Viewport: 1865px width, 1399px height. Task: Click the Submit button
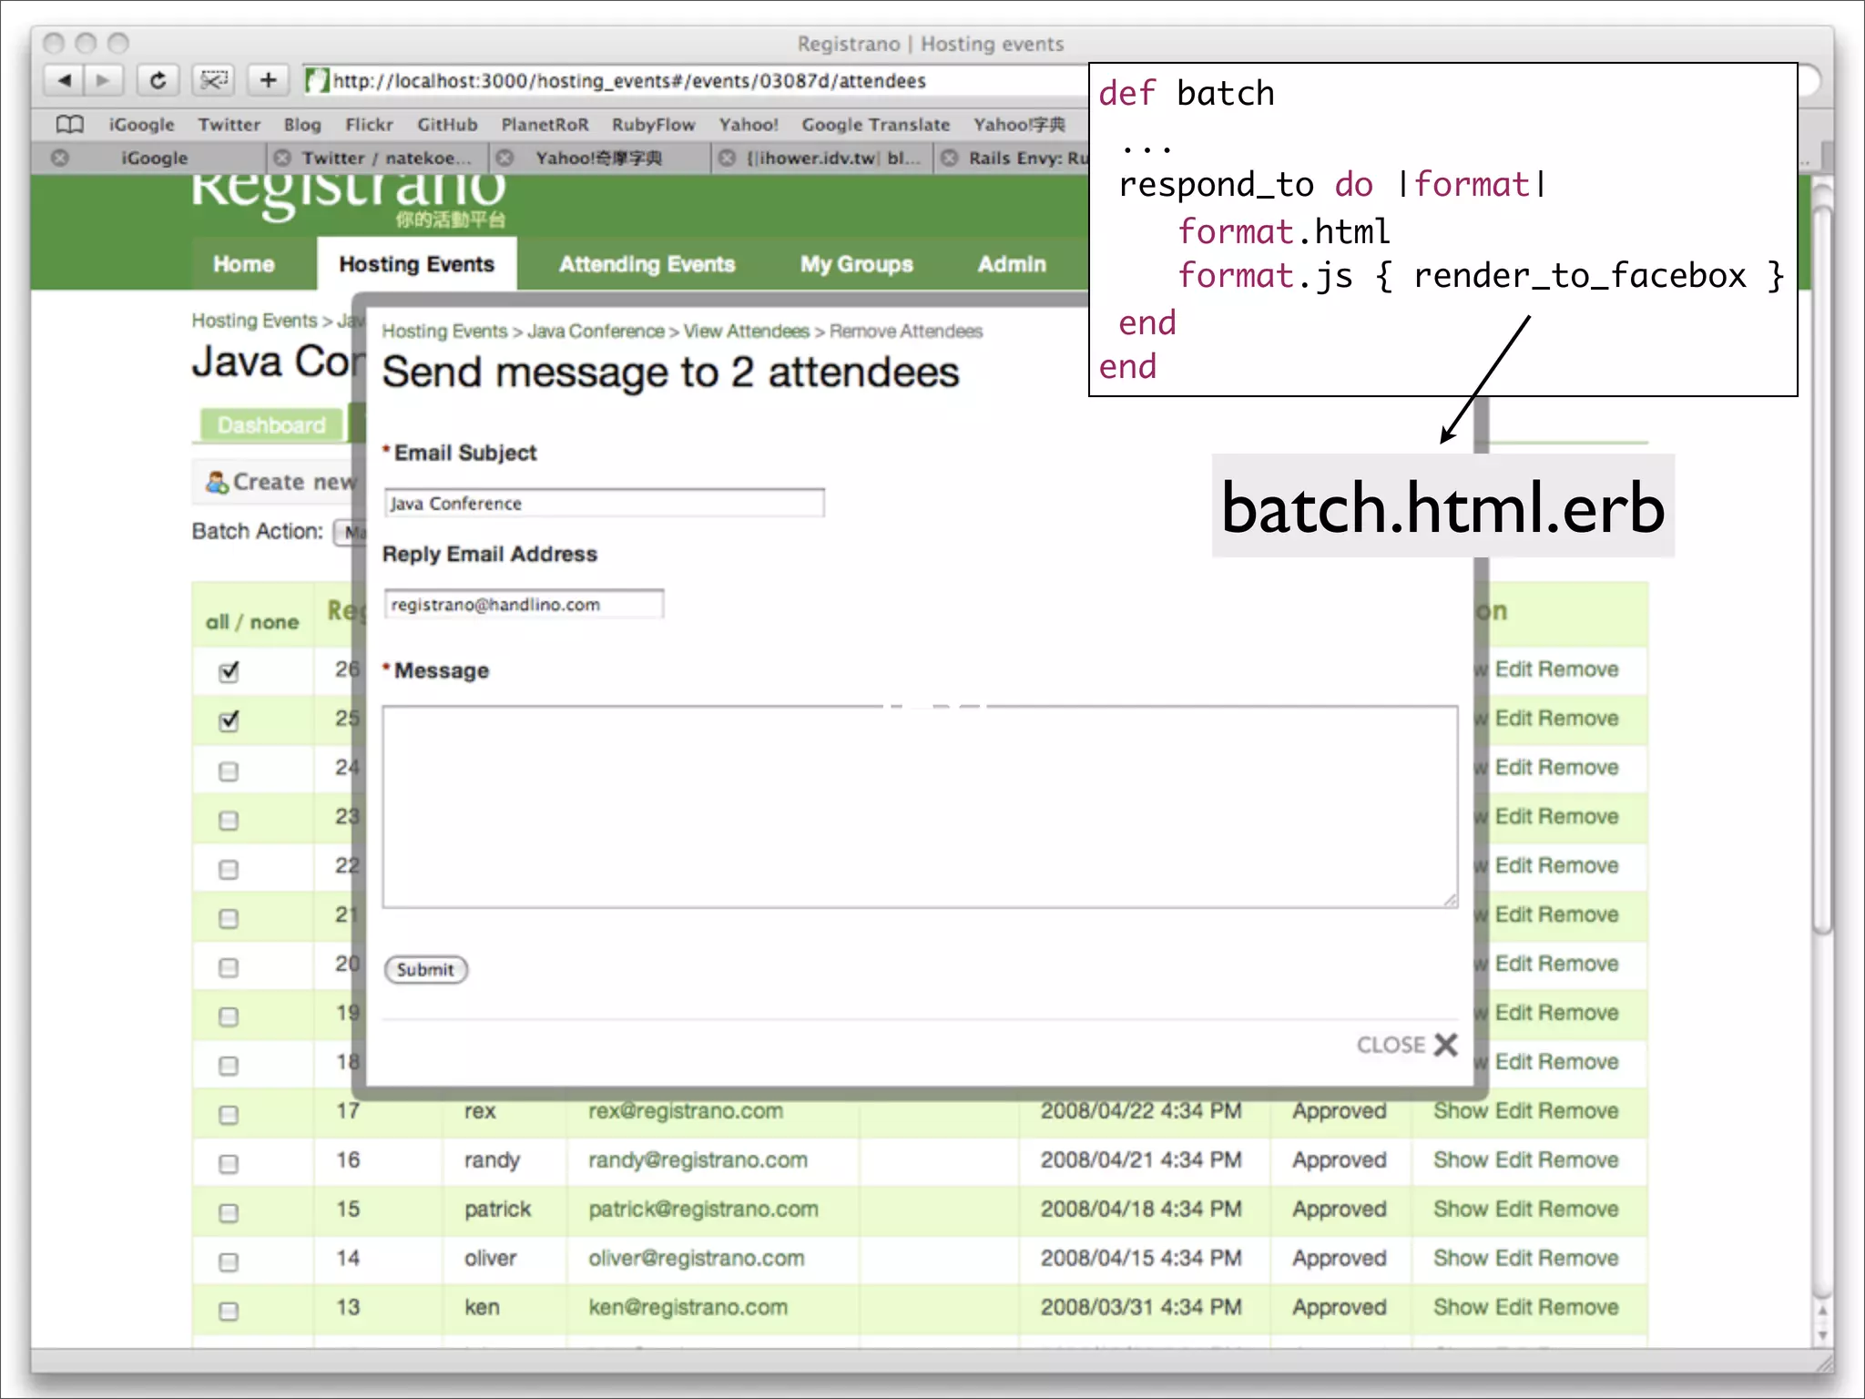425,969
